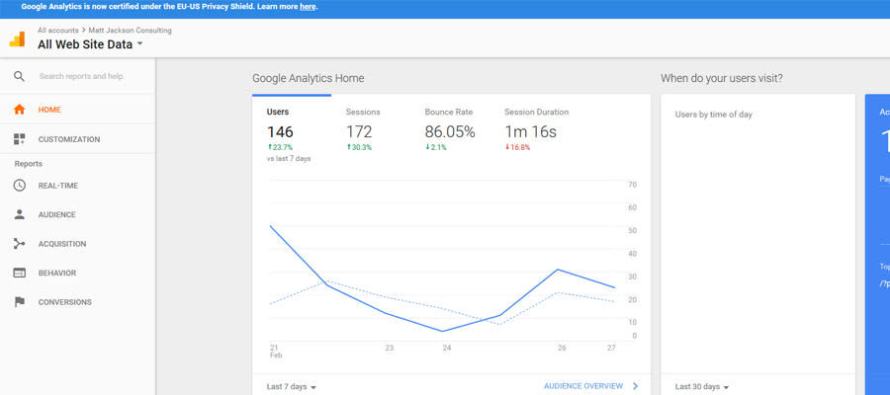The image size is (890, 395).
Task: Click the Users value 146
Action: tap(280, 132)
